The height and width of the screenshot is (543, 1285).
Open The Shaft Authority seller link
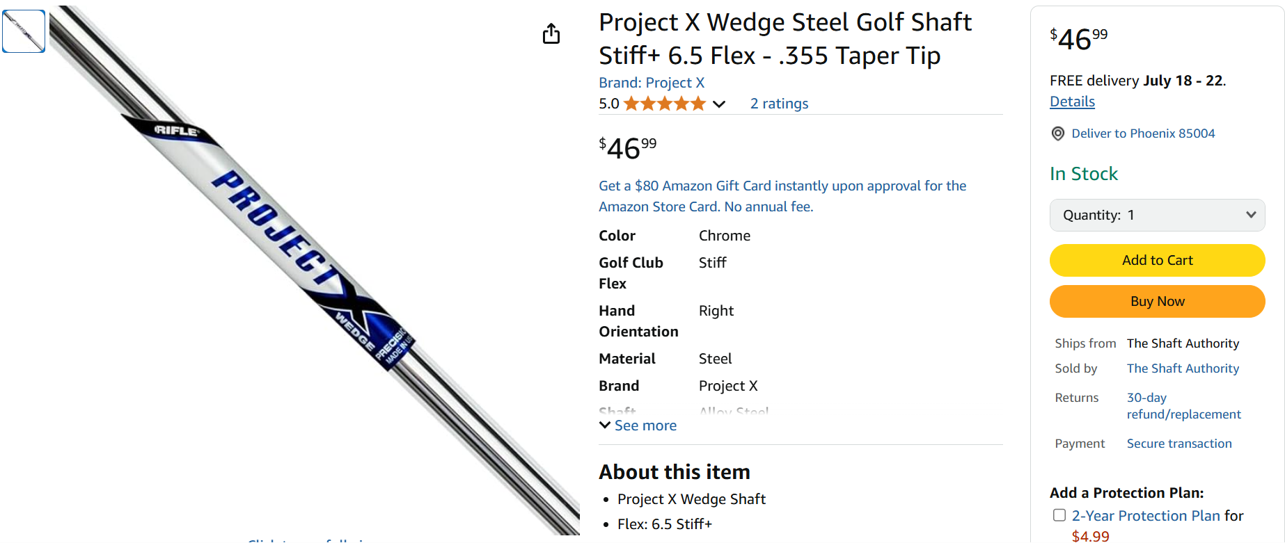pyautogui.click(x=1183, y=368)
